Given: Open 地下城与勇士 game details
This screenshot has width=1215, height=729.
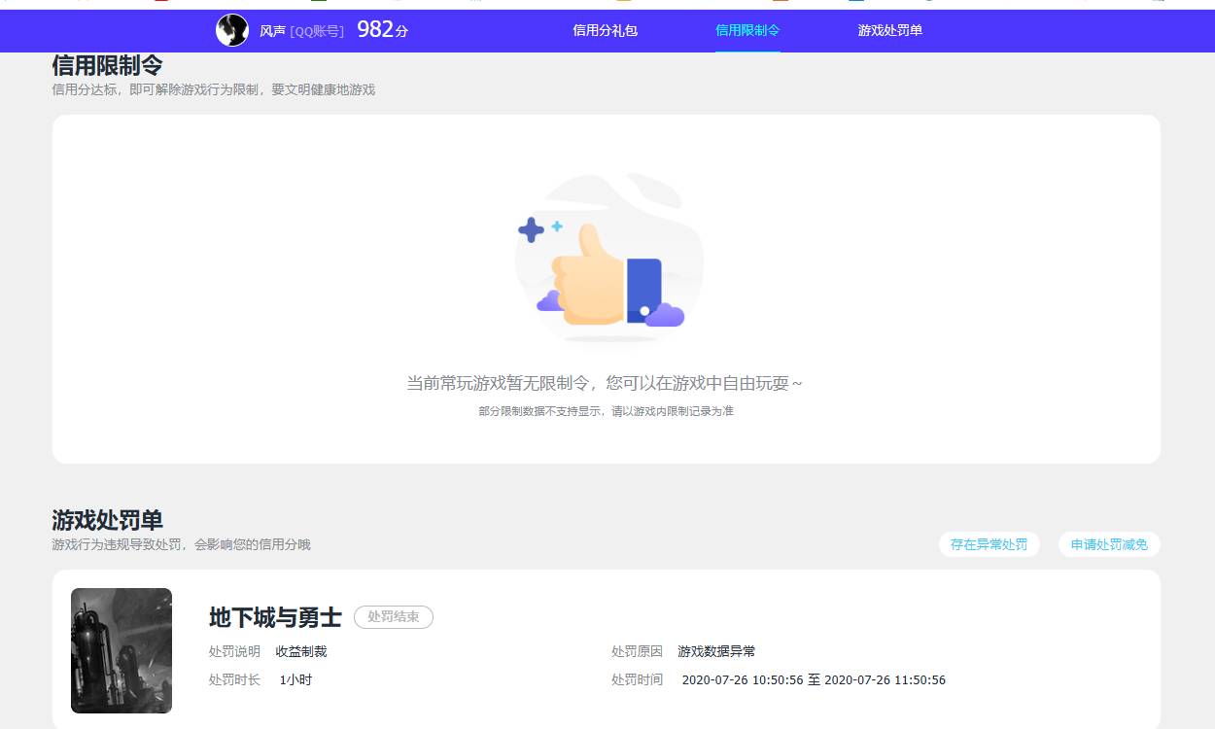Looking at the screenshot, I should coord(274,617).
